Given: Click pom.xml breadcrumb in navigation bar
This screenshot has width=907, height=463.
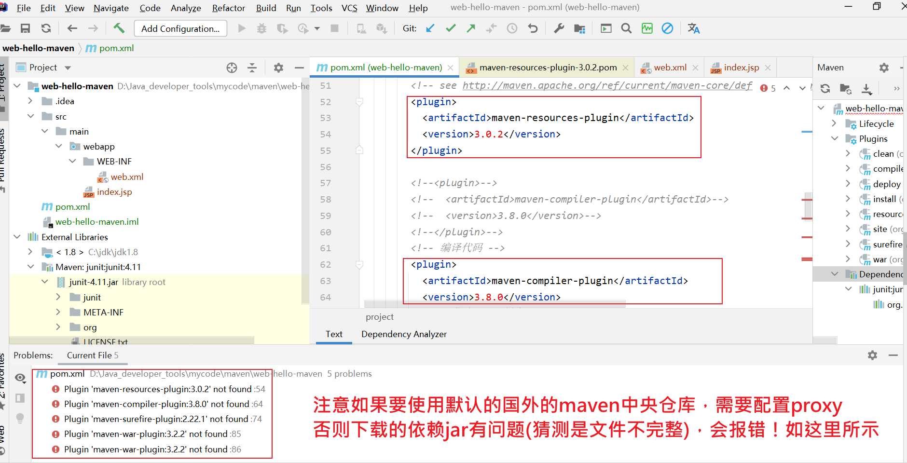Looking at the screenshot, I should [x=110, y=48].
